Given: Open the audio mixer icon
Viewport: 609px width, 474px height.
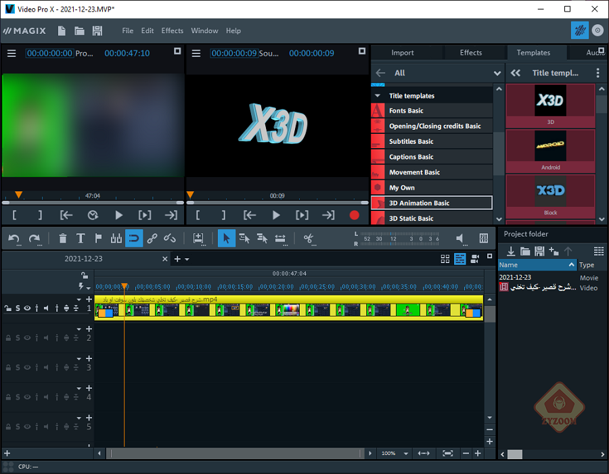Looking at the screenshot, I should (x=484, y=239).
